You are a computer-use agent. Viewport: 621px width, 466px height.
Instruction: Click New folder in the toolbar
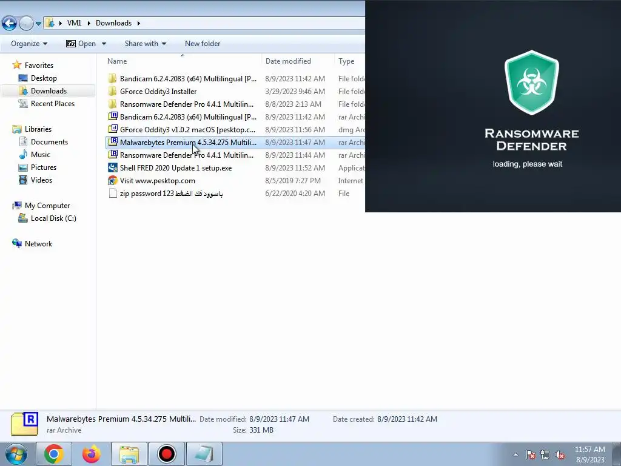[x=203, y=44]
